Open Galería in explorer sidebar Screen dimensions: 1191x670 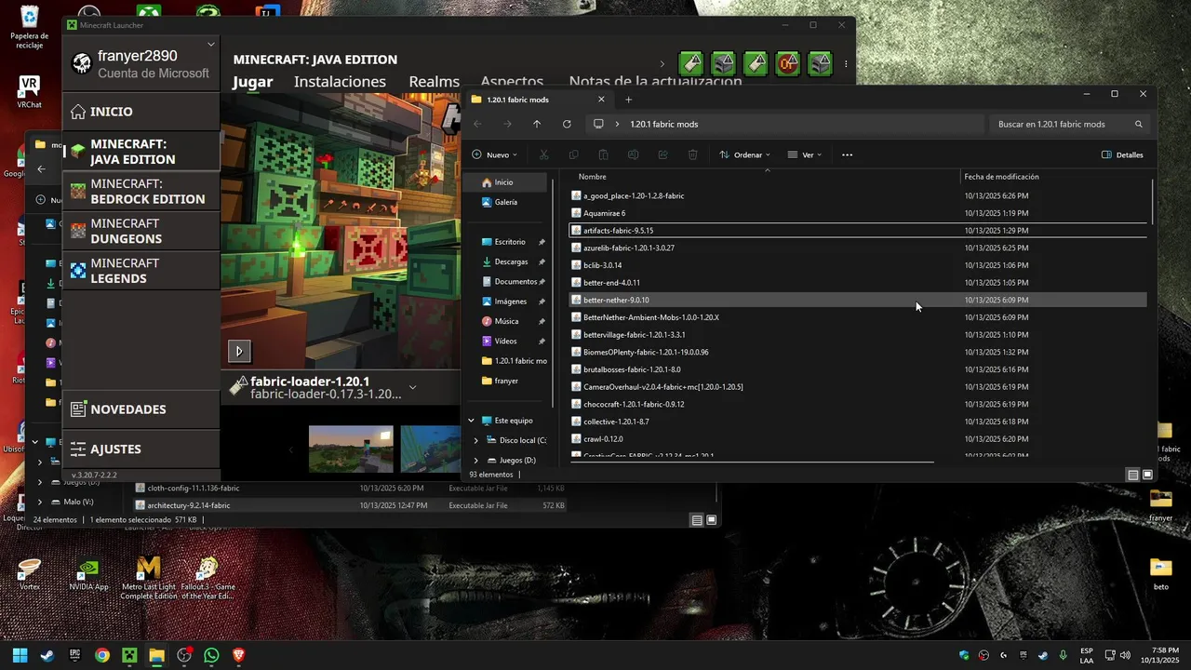[507, 202]
